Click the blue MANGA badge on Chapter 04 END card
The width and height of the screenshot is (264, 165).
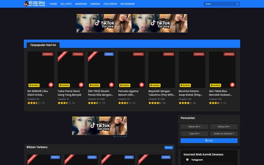coord(109,54)
